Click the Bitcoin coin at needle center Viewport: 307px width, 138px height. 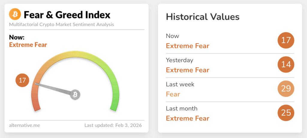75,95
